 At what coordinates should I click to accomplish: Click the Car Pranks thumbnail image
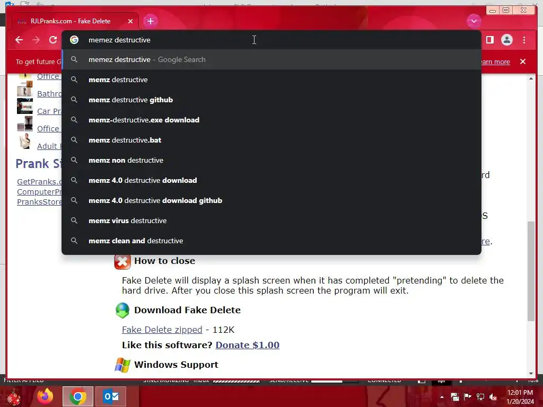click(x=25, y=106)
